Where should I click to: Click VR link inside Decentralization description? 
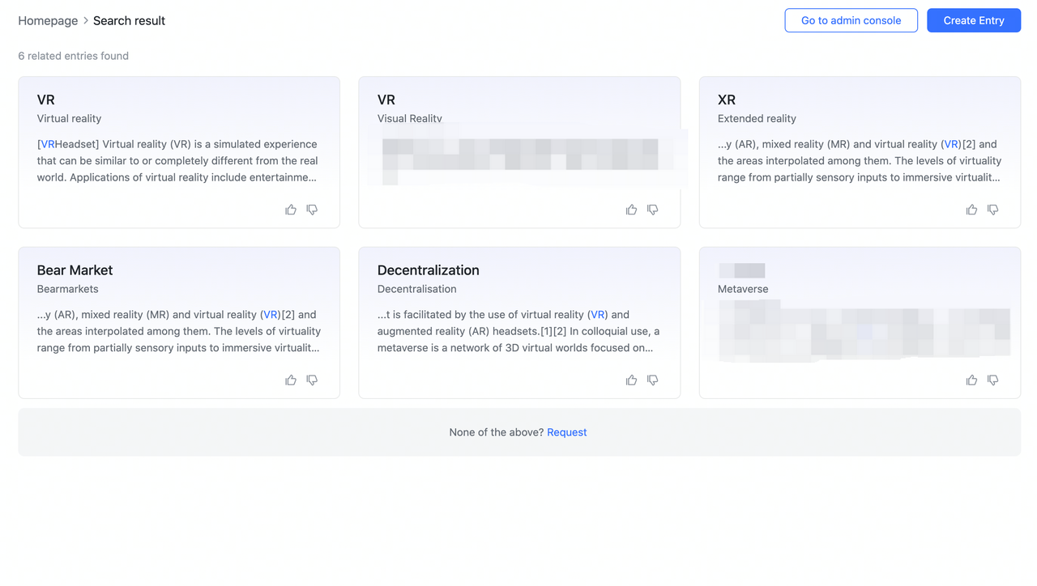coord(598,314)
